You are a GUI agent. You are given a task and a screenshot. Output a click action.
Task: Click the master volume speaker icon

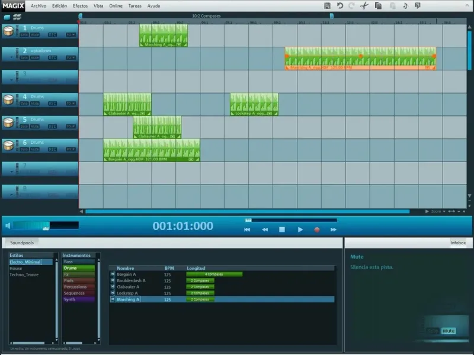point(8,225)
